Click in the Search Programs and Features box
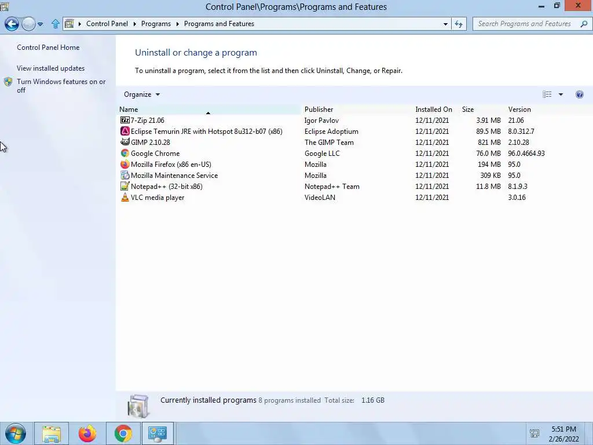The width and height of the screenshot is (593, 445). [524, 24]
